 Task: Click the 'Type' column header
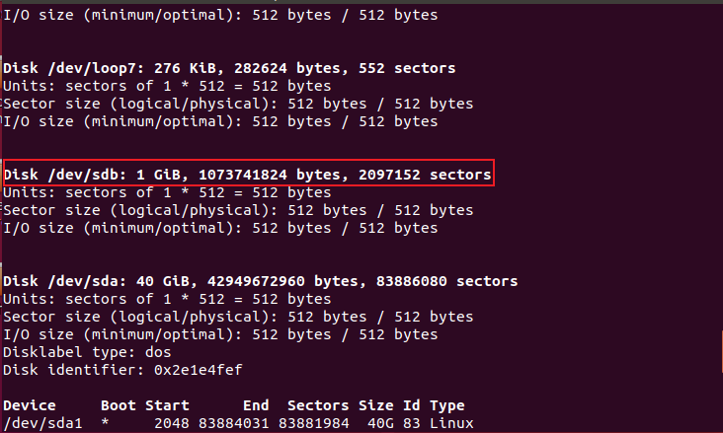coord(446,405)
